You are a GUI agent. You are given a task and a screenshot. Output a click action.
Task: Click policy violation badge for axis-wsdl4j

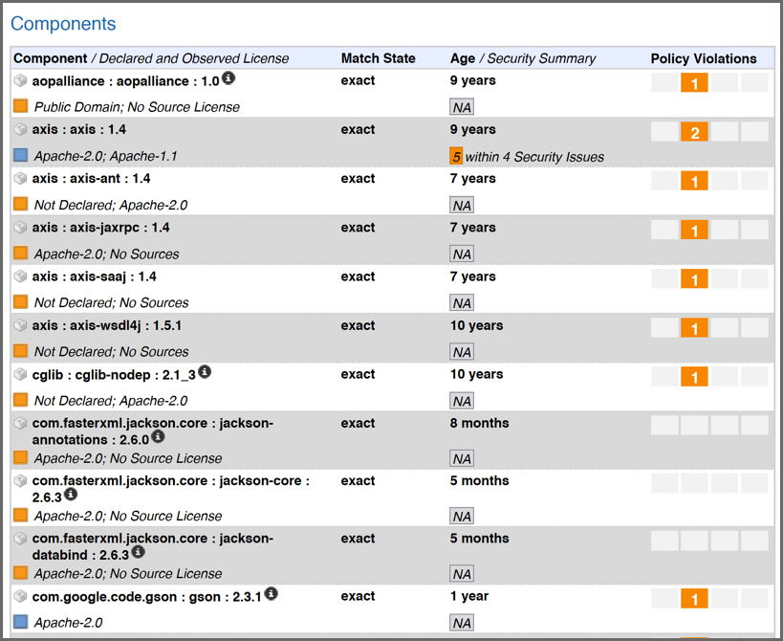coord(694,328)
